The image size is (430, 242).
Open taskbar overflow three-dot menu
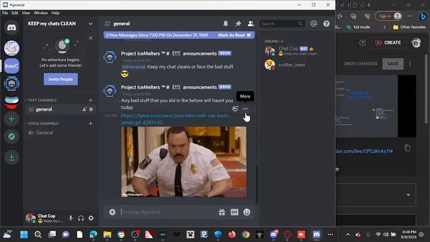[x=331, y=235]
